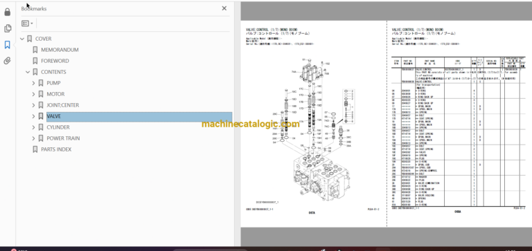Select the highlighted VALVE bookmark
Image resolution: width=532 pixels, height=251 pixels.
[x=139, y=116]
